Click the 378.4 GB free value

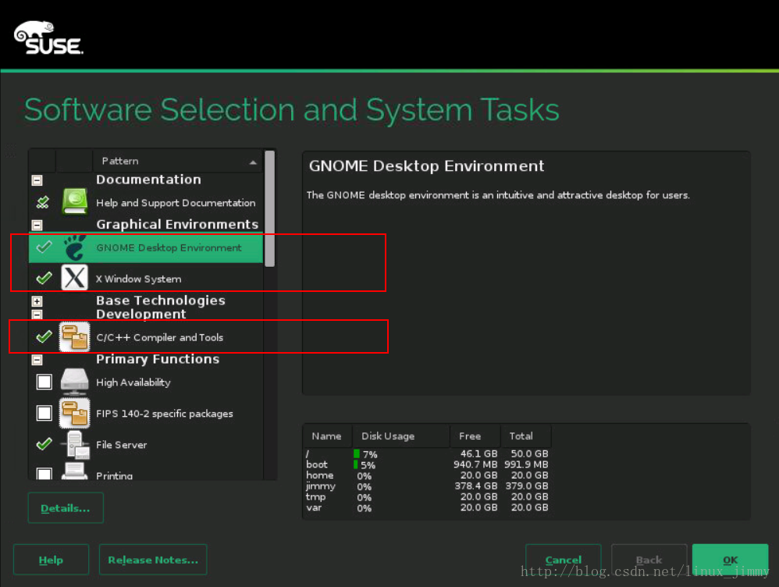click(476, 486)
